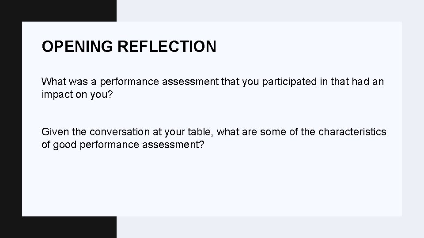Viewport: 424px width, 238px height.
Task: Click the word "table," in the second question
Action: (x=202, y=132)
